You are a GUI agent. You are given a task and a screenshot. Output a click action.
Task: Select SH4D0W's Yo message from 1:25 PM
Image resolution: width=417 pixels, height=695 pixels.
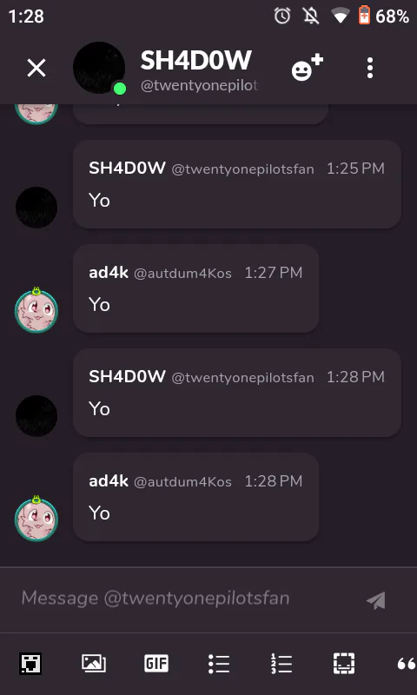(237, 184)
